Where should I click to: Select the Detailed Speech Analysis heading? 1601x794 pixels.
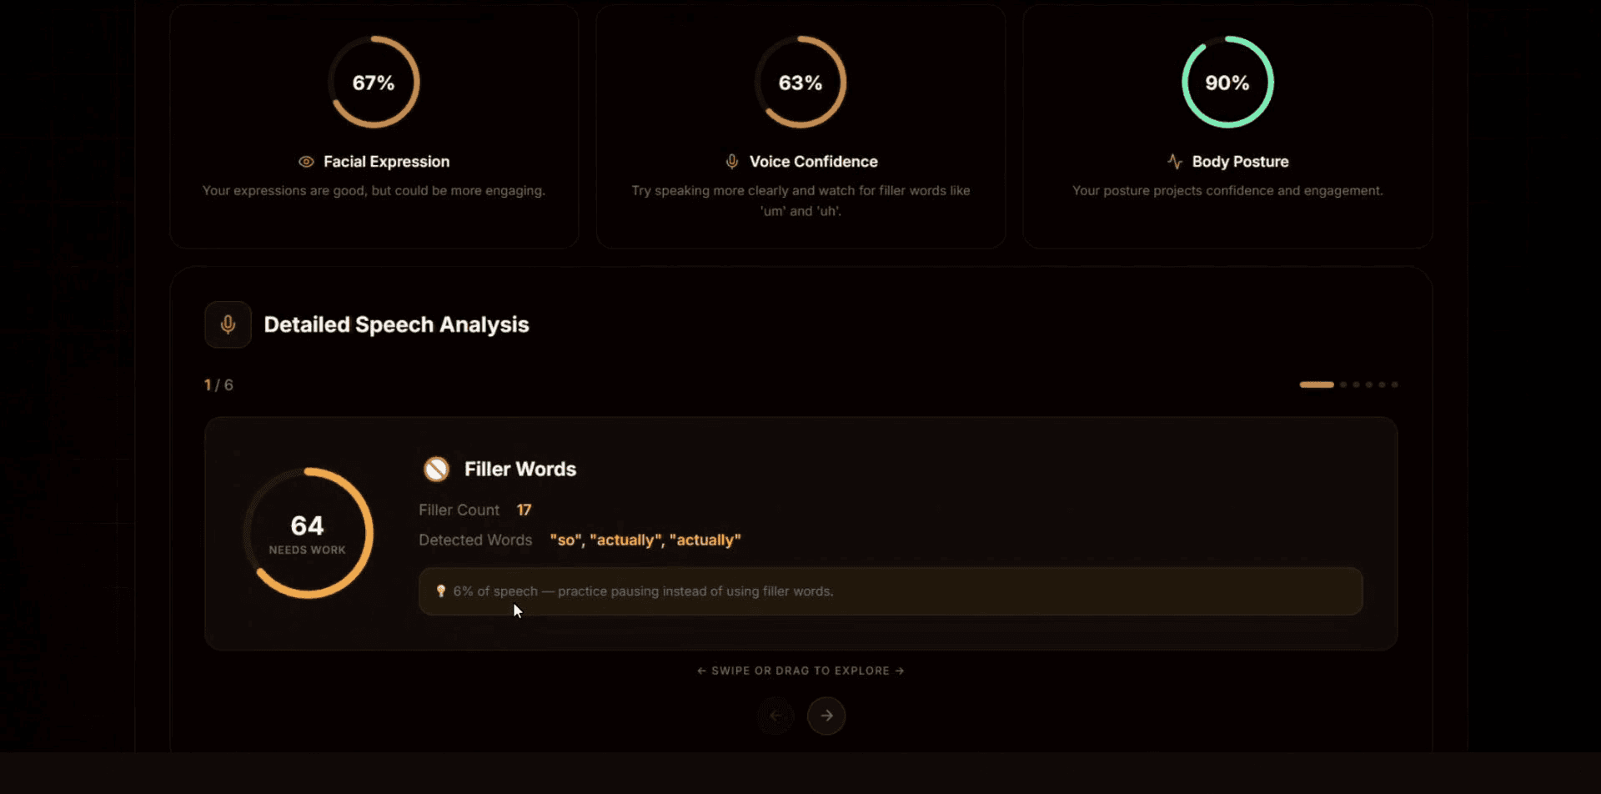tap(396, 324)
